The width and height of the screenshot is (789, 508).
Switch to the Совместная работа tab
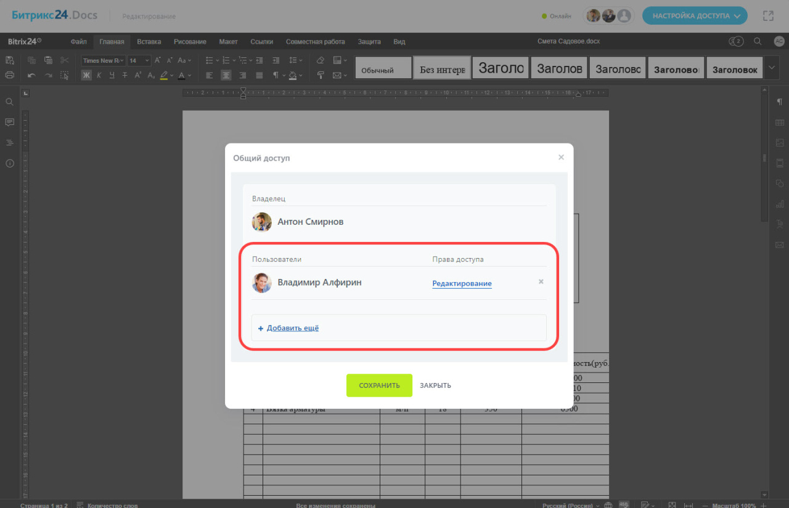coord(315,41)
